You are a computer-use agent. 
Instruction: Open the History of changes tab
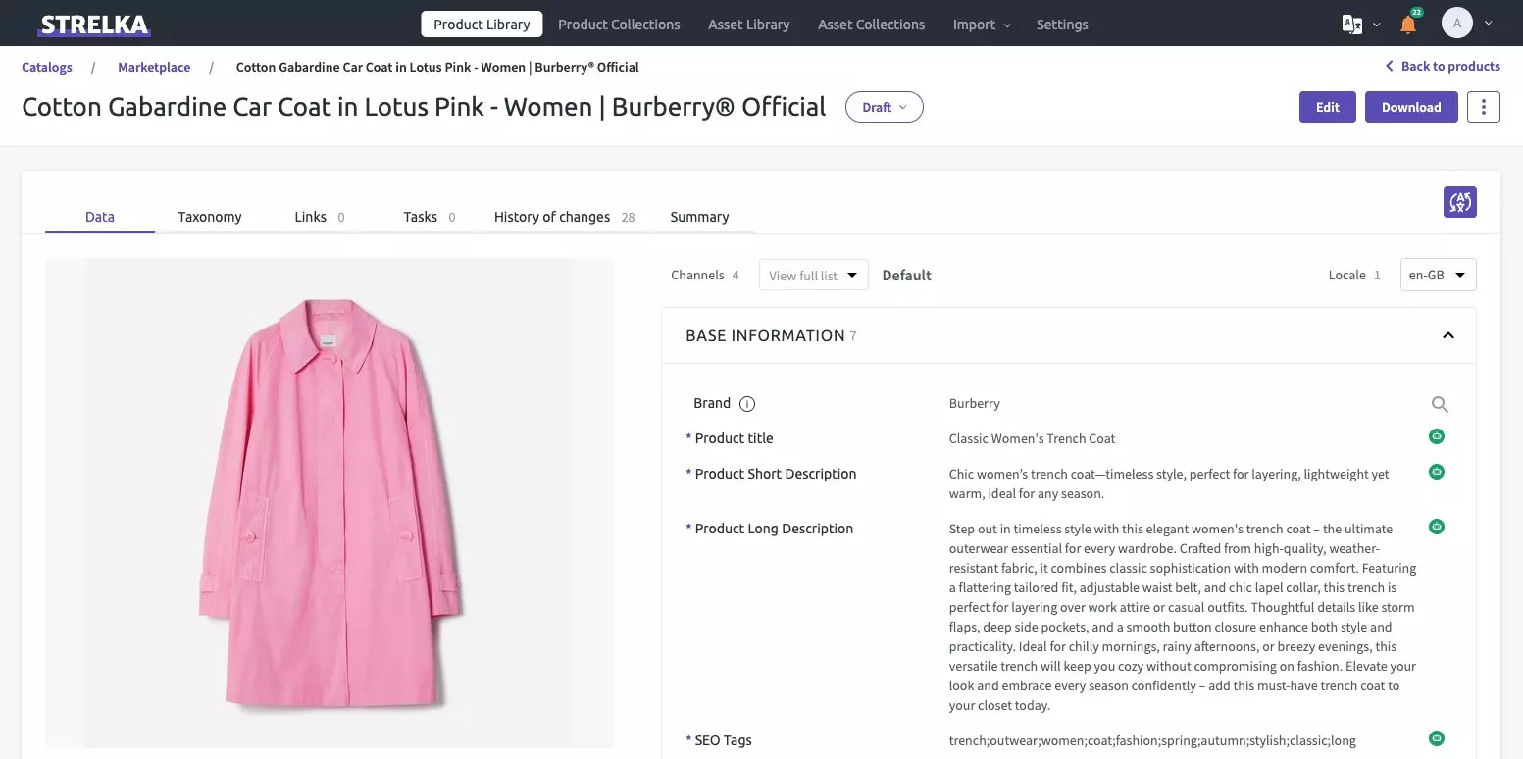pos(564,217)
